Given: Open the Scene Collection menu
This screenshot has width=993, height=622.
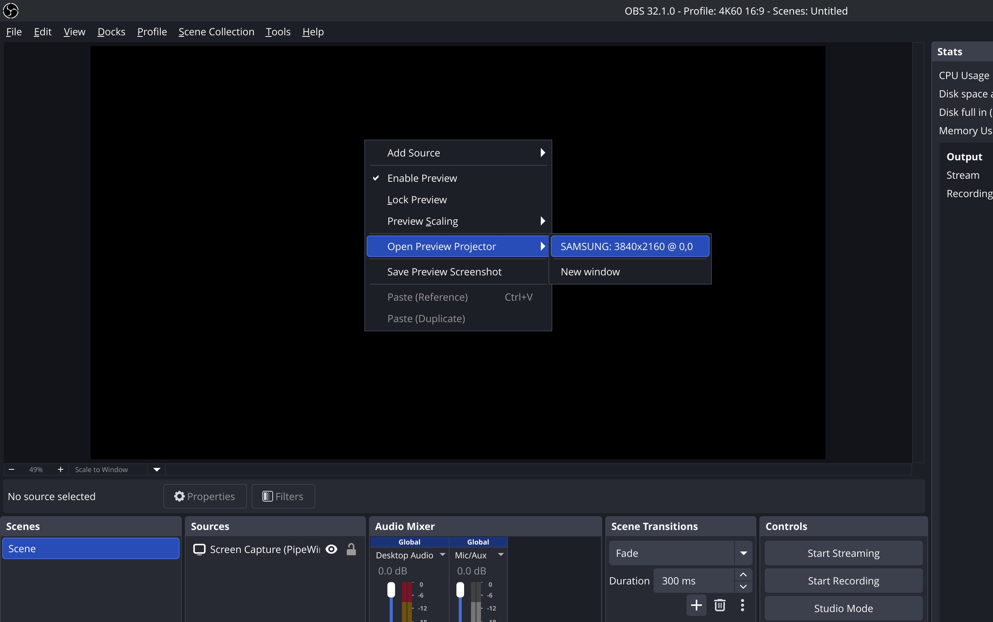Looking at the screenshot, I should coord(216,32).
